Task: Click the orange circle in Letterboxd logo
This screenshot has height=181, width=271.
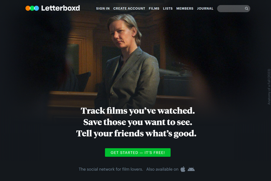Action: [28, 8]
